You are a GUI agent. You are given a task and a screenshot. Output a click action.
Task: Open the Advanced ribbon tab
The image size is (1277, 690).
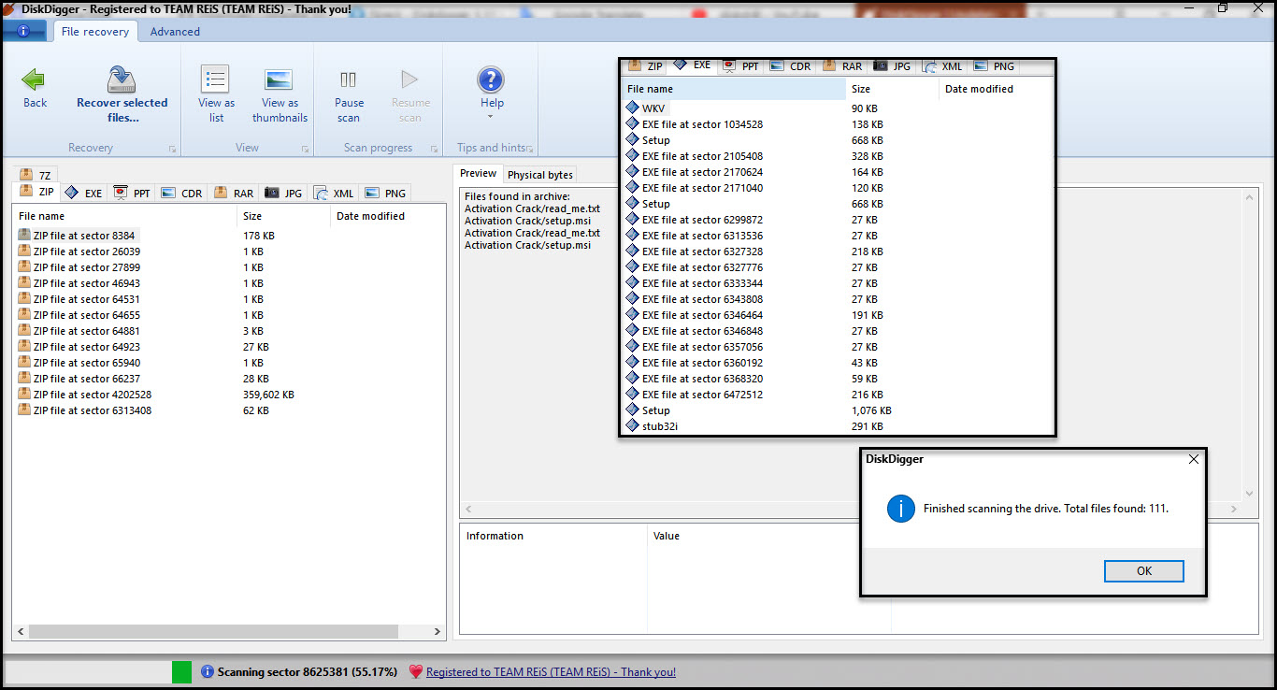click(175, 32)
